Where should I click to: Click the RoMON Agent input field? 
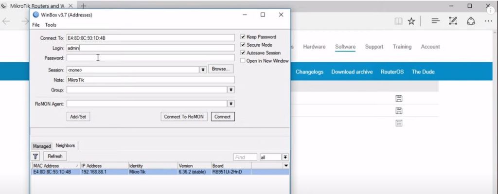(147, 104)
